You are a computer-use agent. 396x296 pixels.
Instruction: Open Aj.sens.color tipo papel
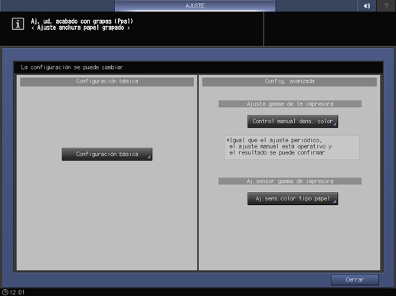293,198
